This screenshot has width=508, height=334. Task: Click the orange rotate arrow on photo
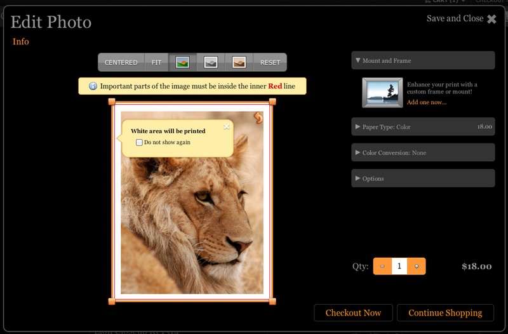pyautogui.click(x=258, y=117)
